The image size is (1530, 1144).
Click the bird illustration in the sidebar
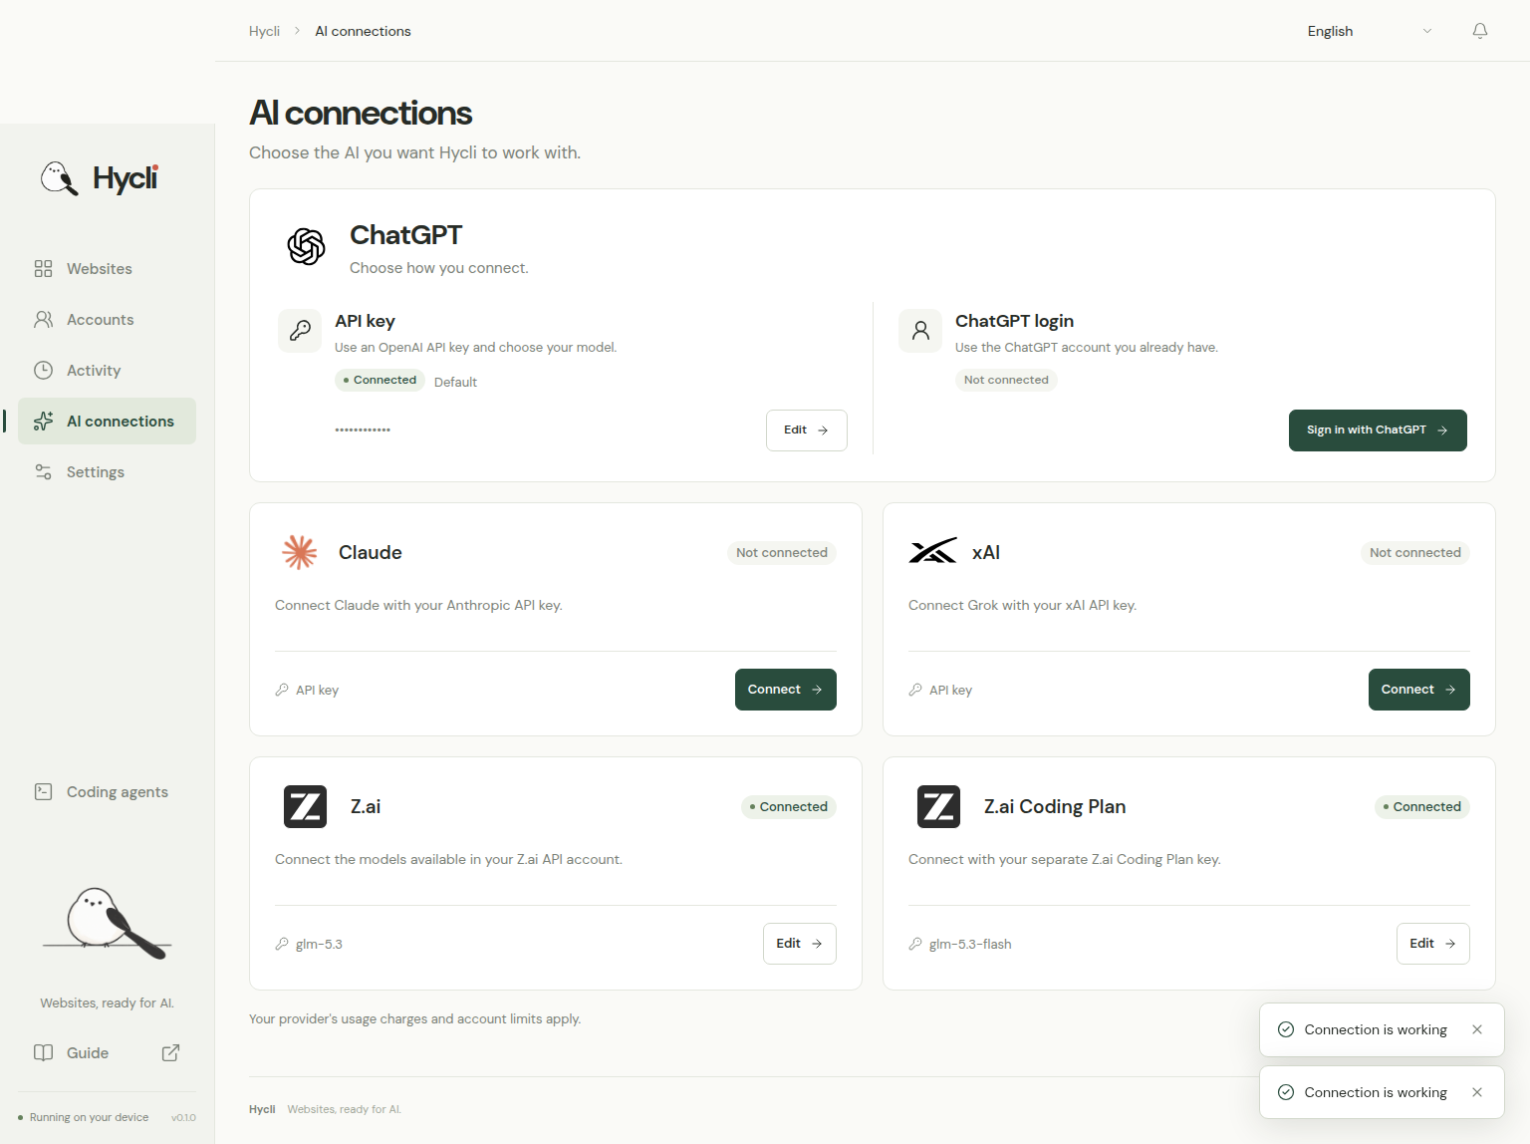click(x=108, y=923)
